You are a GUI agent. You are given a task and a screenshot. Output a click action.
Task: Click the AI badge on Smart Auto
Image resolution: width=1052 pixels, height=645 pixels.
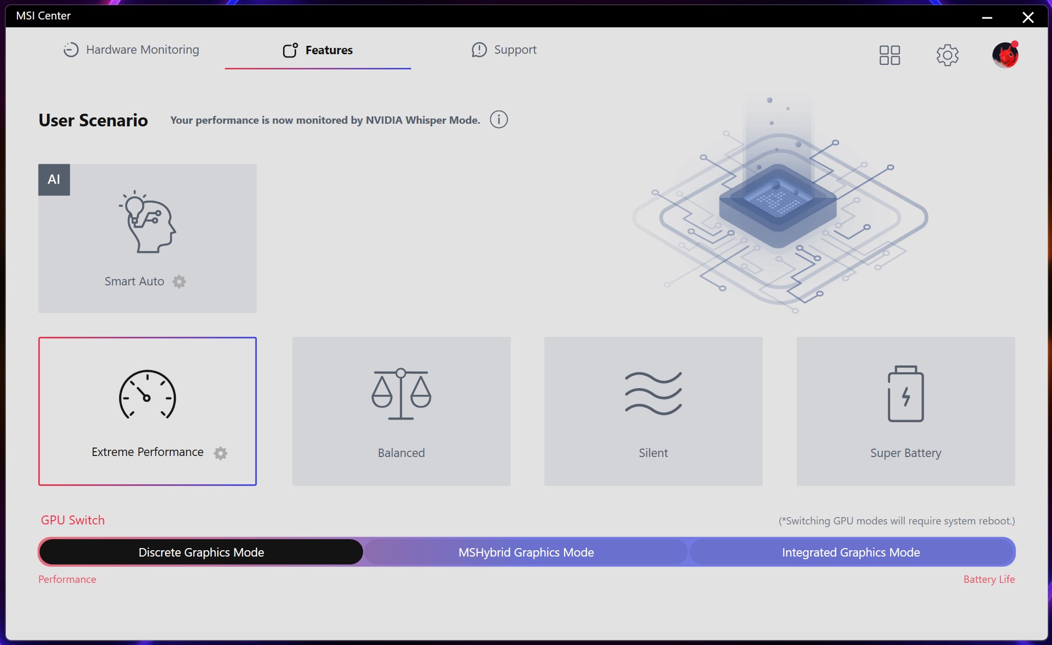(x=54, y=180)
